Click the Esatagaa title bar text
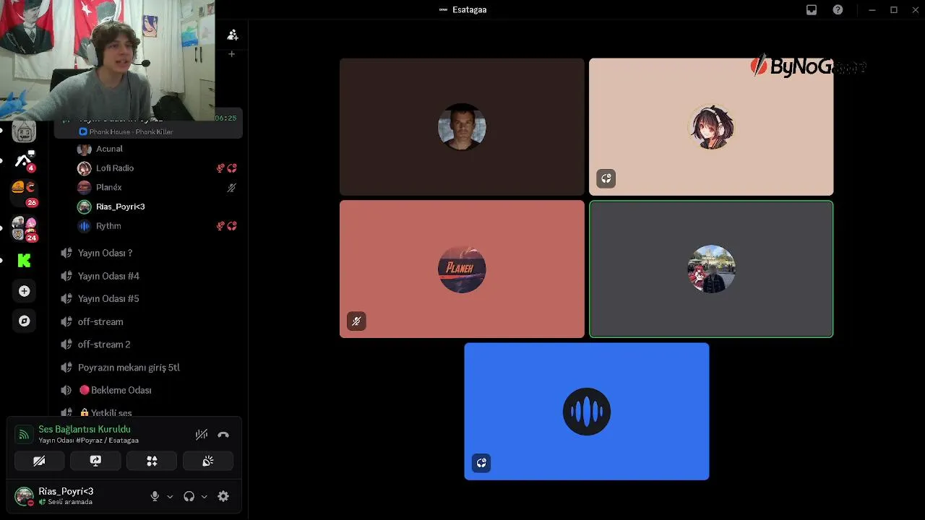Screen dimensions: 925x520 click(470, 10)
